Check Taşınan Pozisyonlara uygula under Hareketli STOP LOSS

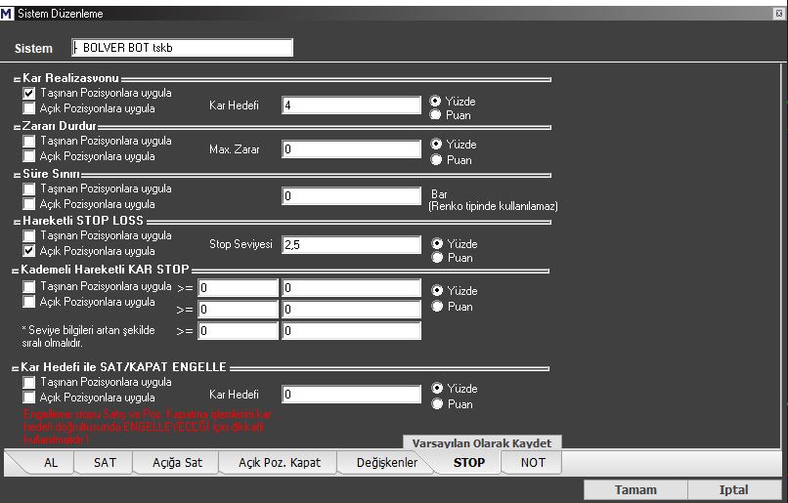29,235
